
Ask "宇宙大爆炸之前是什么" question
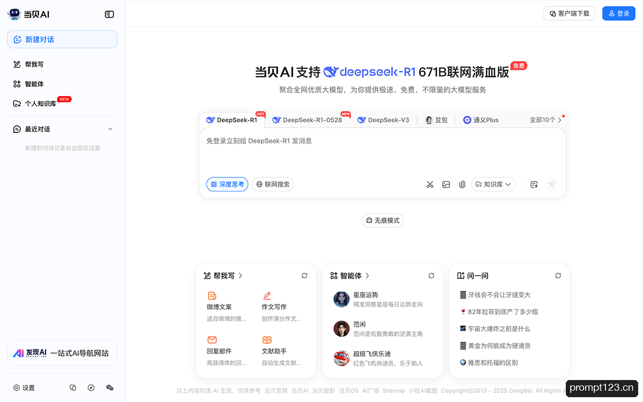(495, 329)
